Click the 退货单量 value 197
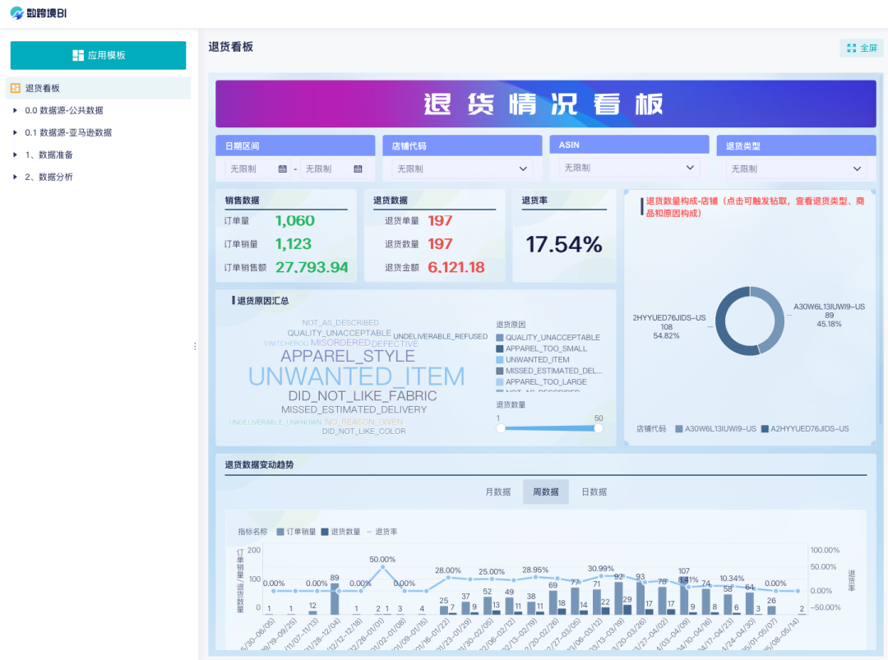Image resolution: width=888 pixels, height=660 pixels. (x=440, y=221)
